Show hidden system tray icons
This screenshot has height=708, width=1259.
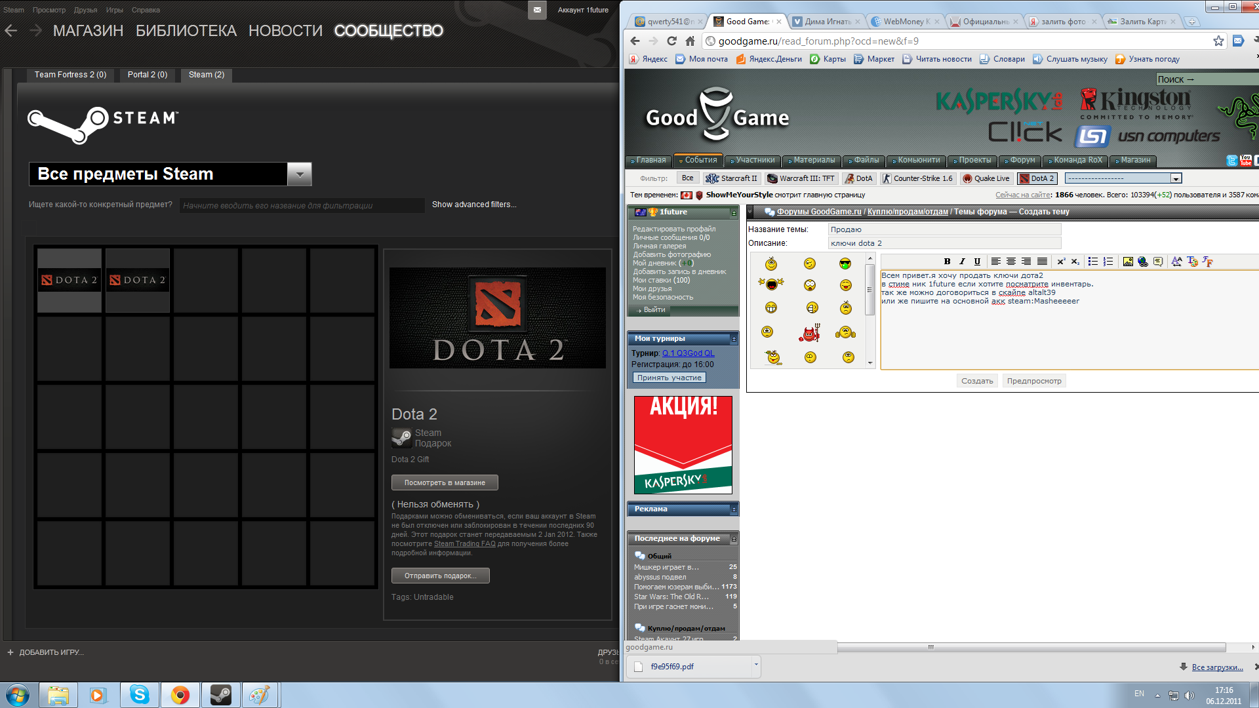[1157, 695]
